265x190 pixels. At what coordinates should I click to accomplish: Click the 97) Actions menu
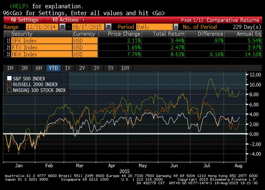point(66,20)
